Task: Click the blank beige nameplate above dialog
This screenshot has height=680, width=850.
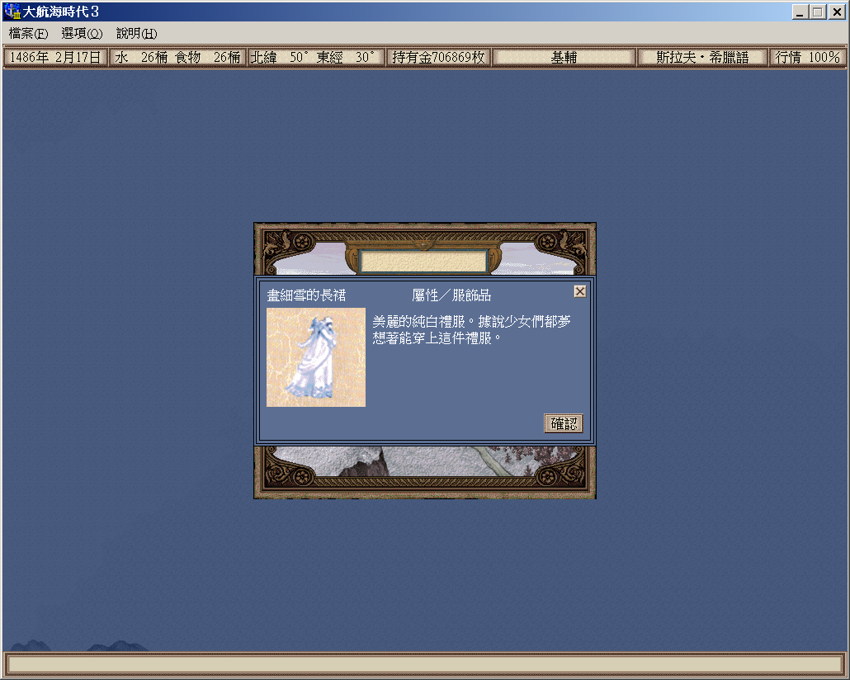Action: click(423, 261)
